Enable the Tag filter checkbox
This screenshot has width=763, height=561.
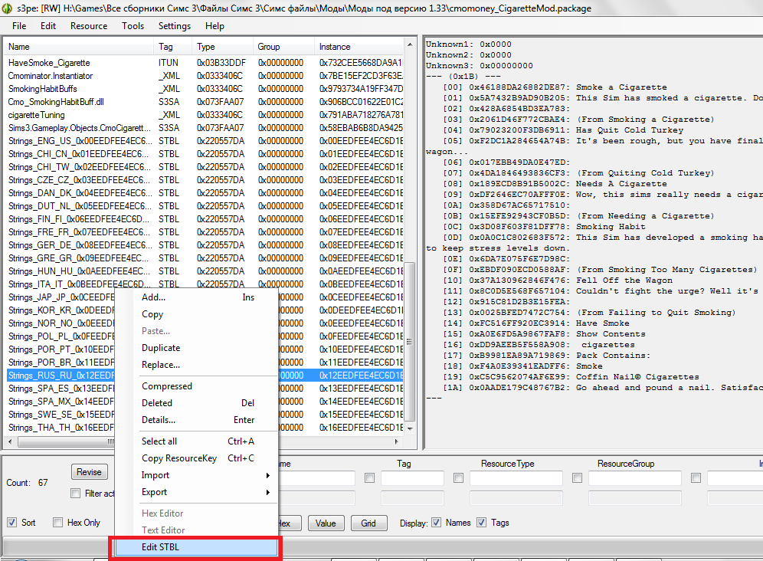(370, 478)
